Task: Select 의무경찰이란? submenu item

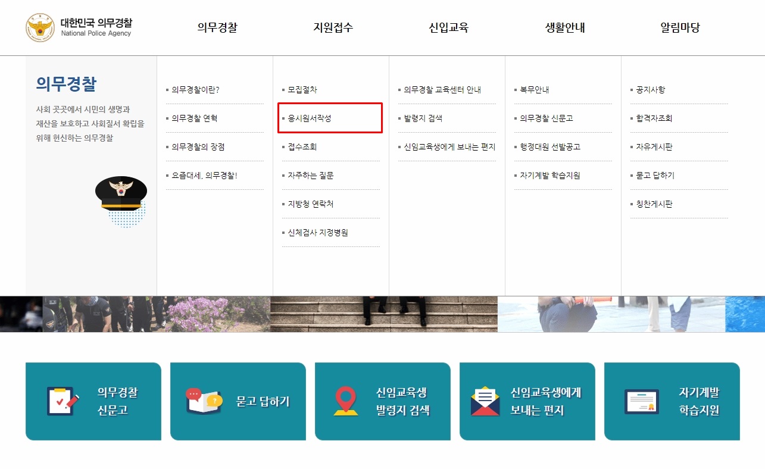Action: (x=196, y=90)
